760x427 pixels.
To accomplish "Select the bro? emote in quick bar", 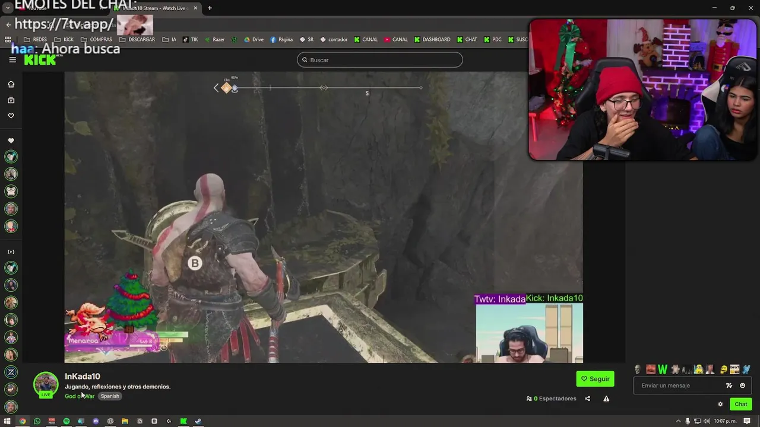I will point(734,369).
